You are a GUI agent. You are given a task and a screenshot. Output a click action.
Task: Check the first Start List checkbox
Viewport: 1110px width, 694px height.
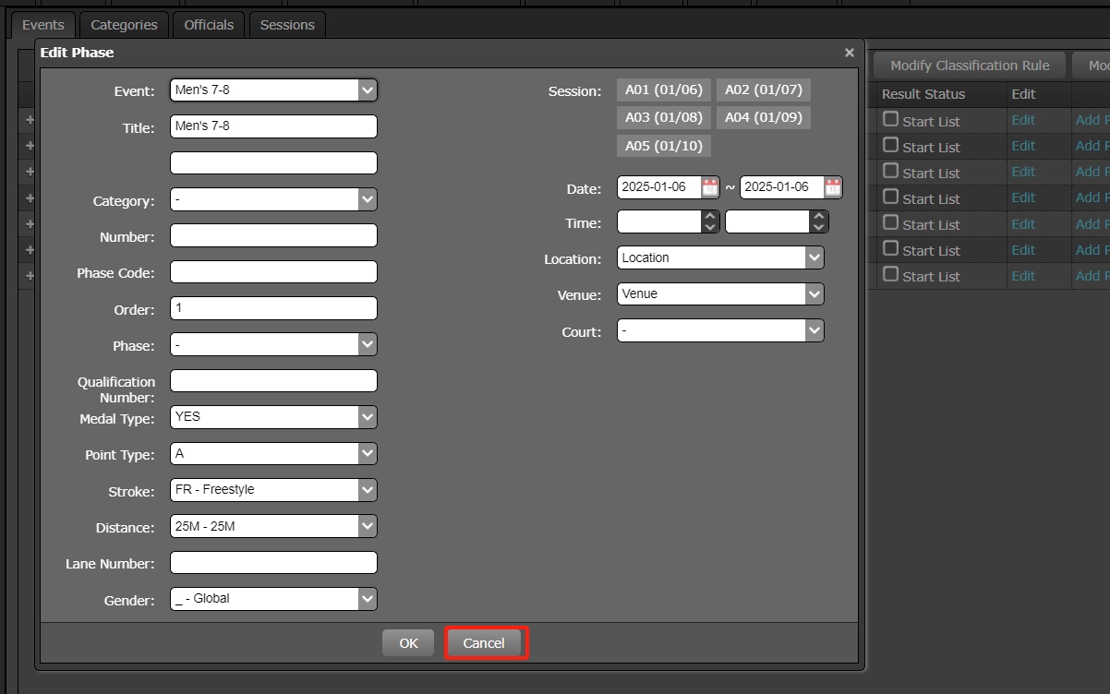coord(890,119)
